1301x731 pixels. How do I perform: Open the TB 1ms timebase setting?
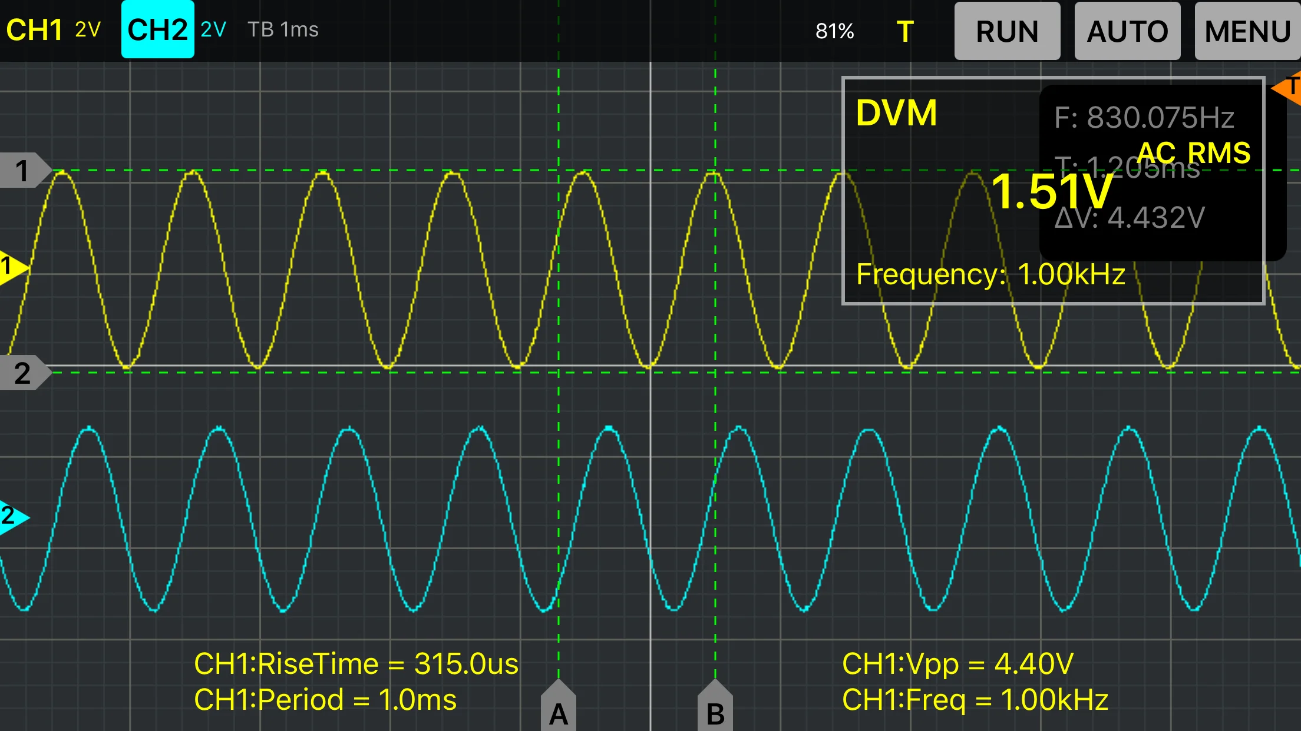(x=283, y=30)
